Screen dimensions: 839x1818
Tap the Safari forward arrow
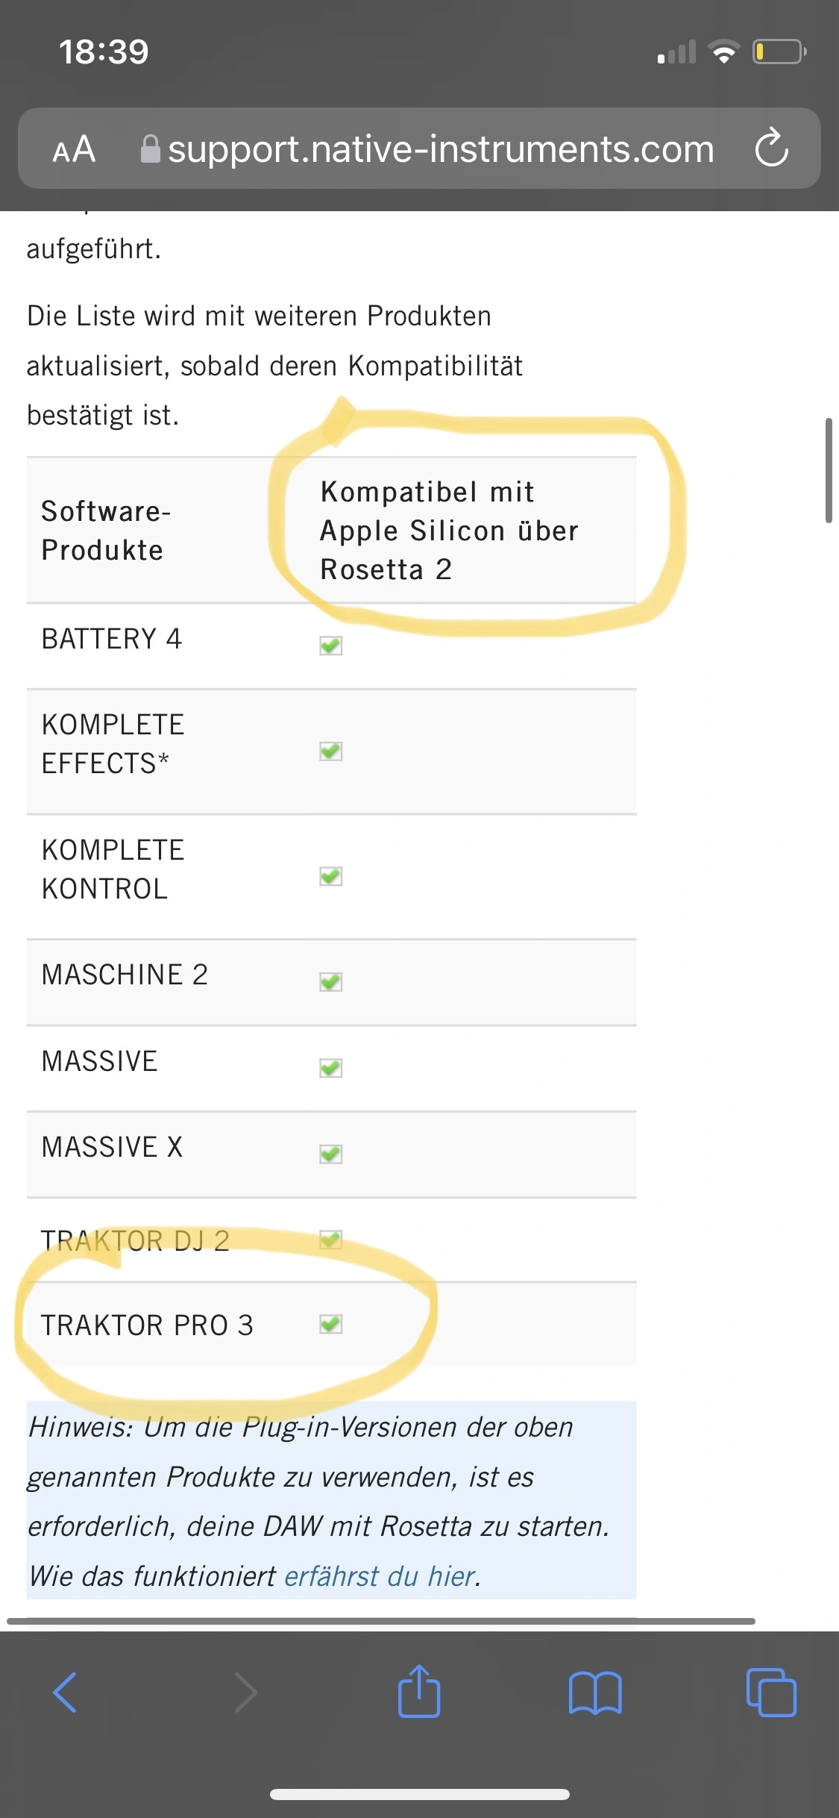pos(245,1692)
